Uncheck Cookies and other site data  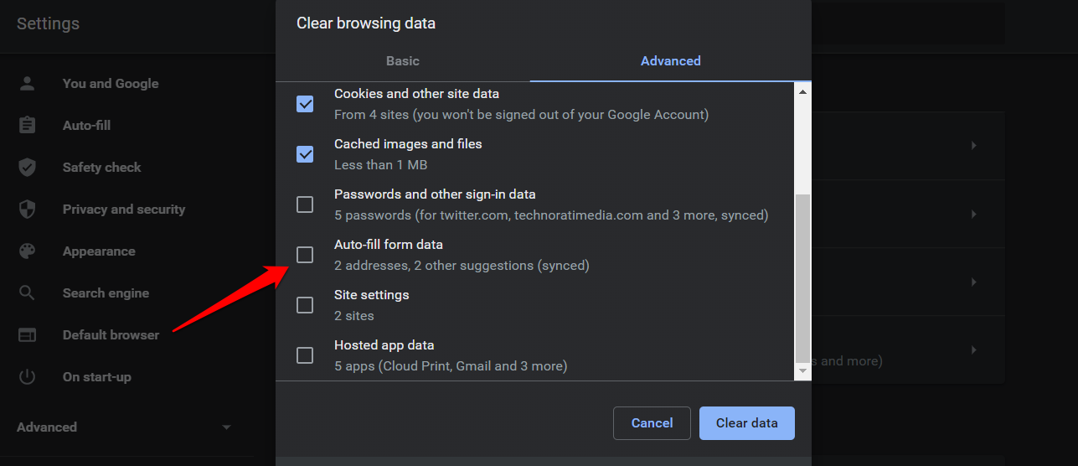click(x=305, y=104)
